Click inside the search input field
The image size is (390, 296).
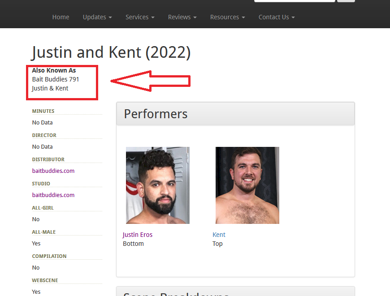pos(294,1)
